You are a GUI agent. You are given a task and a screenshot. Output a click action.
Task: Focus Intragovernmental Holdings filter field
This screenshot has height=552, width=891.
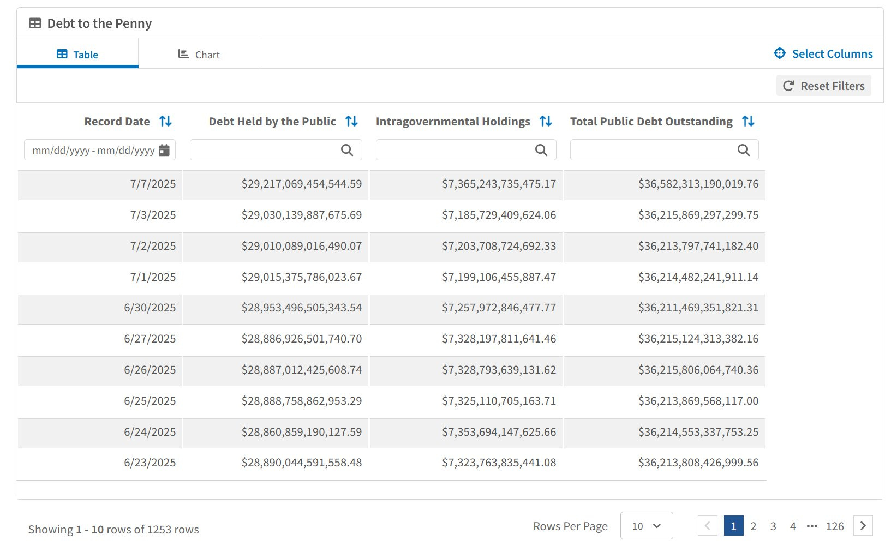(466, 150)
